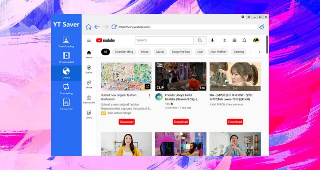Viewport: 320px width, 170px height.
Task: Download the fashion illustration ad video
Action: pyautogui.click(x=127, y=122)
